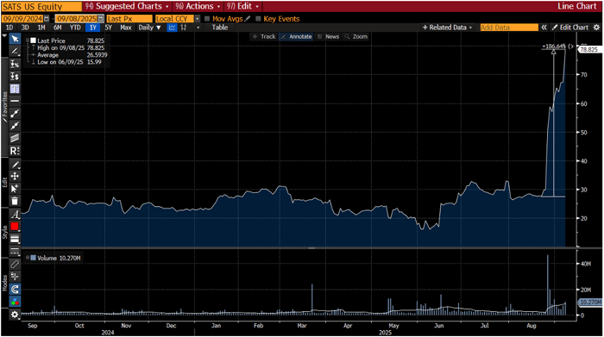Screen dimensions: 604x337
Task: Collapse the Volume legend entry
Action: (28, 258)
